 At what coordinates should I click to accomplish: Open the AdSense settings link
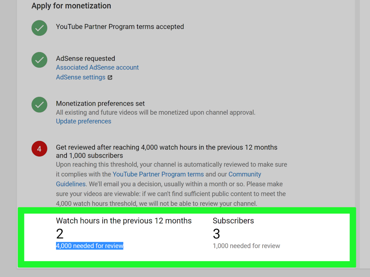tap(81, 77)
